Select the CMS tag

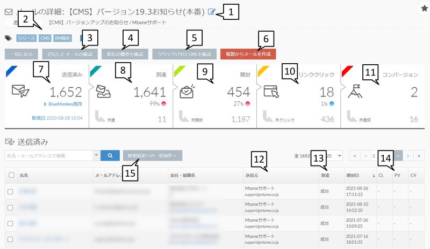pos(45,38)
